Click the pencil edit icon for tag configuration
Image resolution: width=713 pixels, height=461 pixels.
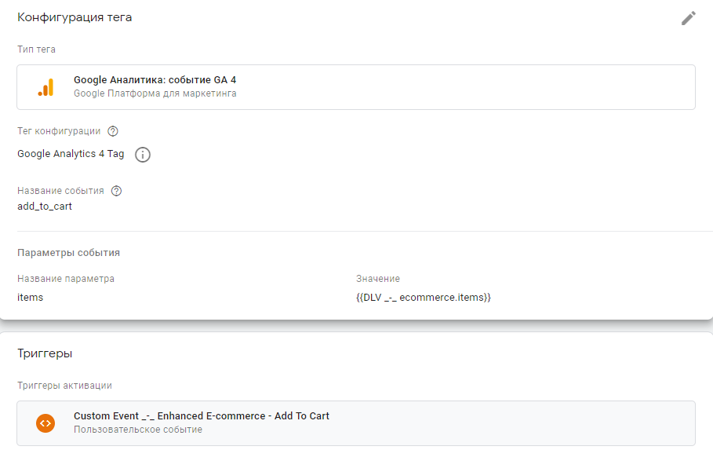pos(689,18)
